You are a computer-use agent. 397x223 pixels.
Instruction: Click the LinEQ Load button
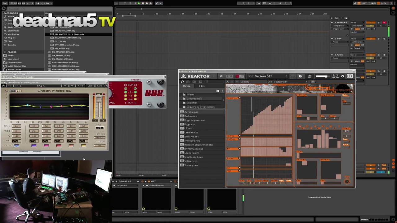click(x=90, y=86)
